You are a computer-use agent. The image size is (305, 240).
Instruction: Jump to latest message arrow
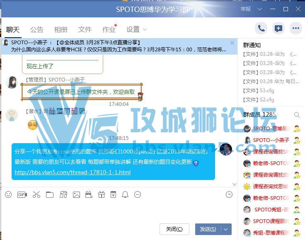235,184
